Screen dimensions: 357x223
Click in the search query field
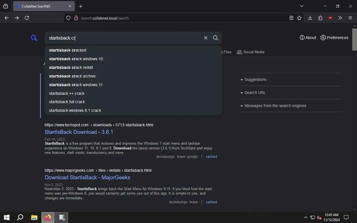coord(124,38)
